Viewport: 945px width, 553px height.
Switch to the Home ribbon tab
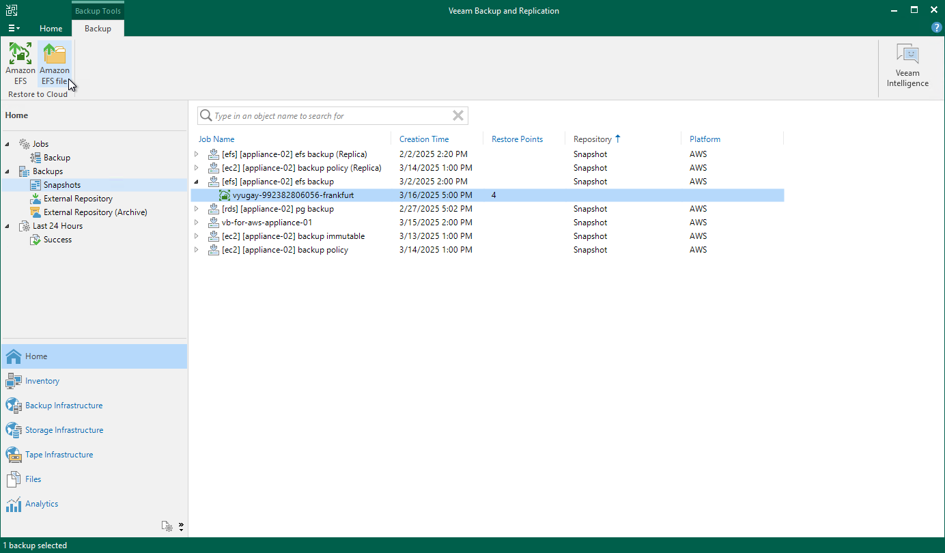(51, 29)
